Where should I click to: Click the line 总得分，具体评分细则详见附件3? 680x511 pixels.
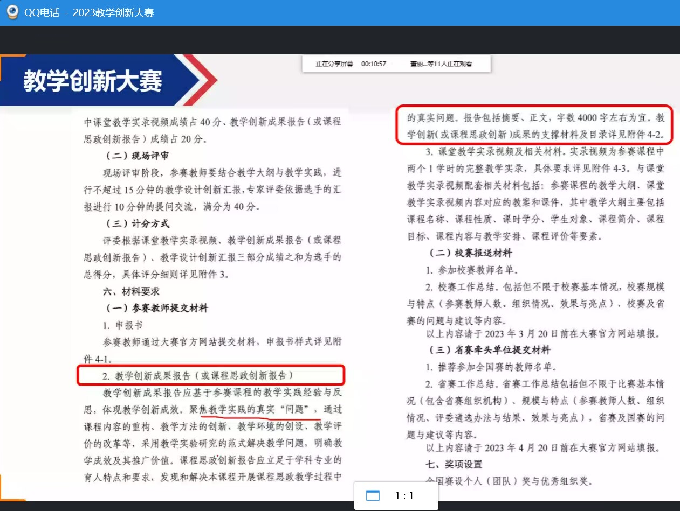tap(156, 274)
